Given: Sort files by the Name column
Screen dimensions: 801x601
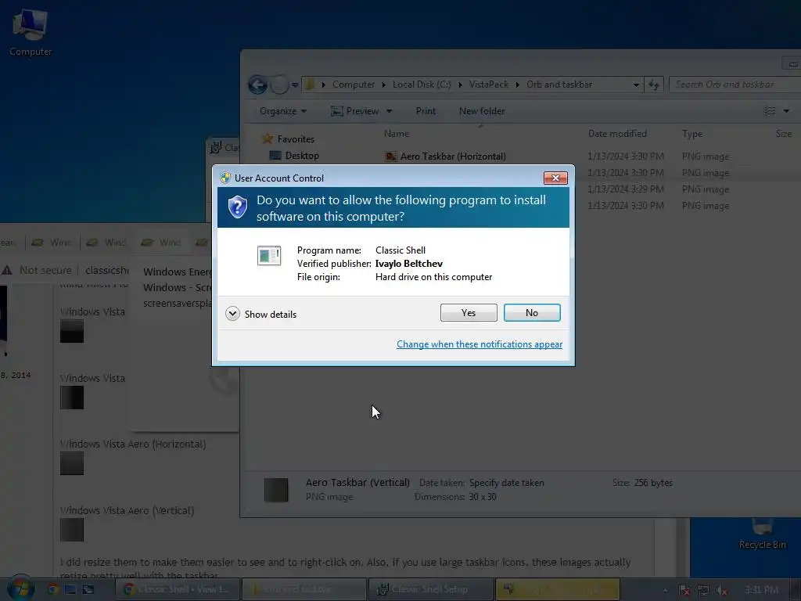Looking at the screenshot, I should tap(397, 133).
